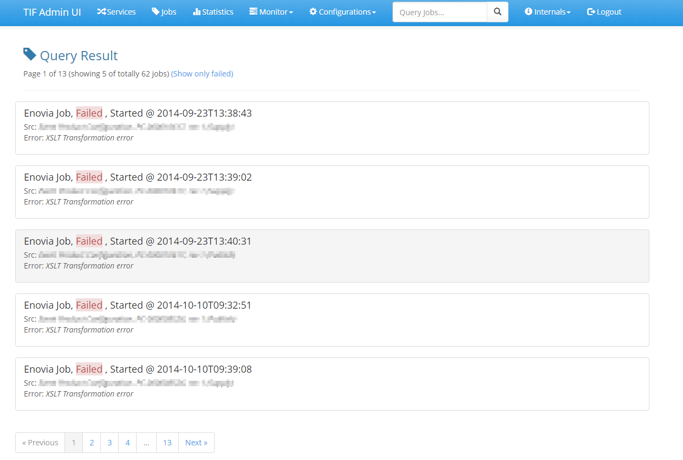The image size is (683, 460).
Task: Click the Show only failed link
Action: pos(202,74)
